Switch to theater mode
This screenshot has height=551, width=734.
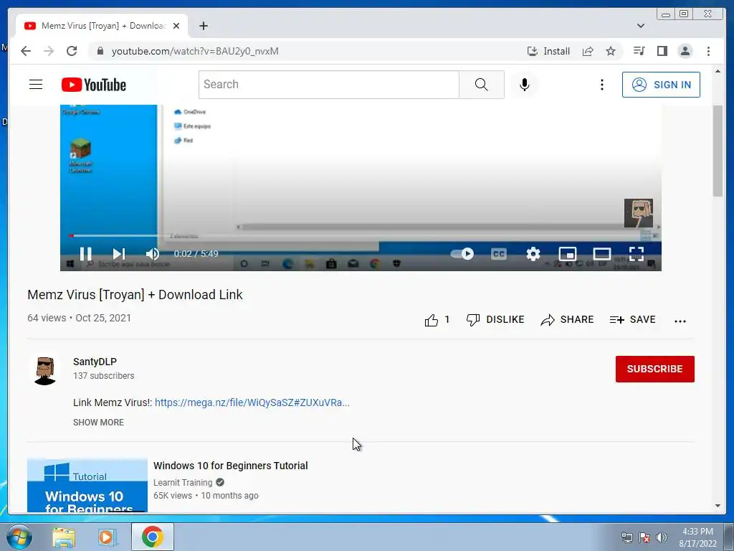[601, 254]
